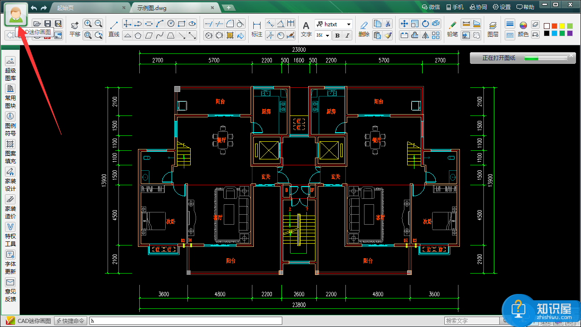Click the match properties brush icon
Screen dimensions: 581x327
coord(388,35)
